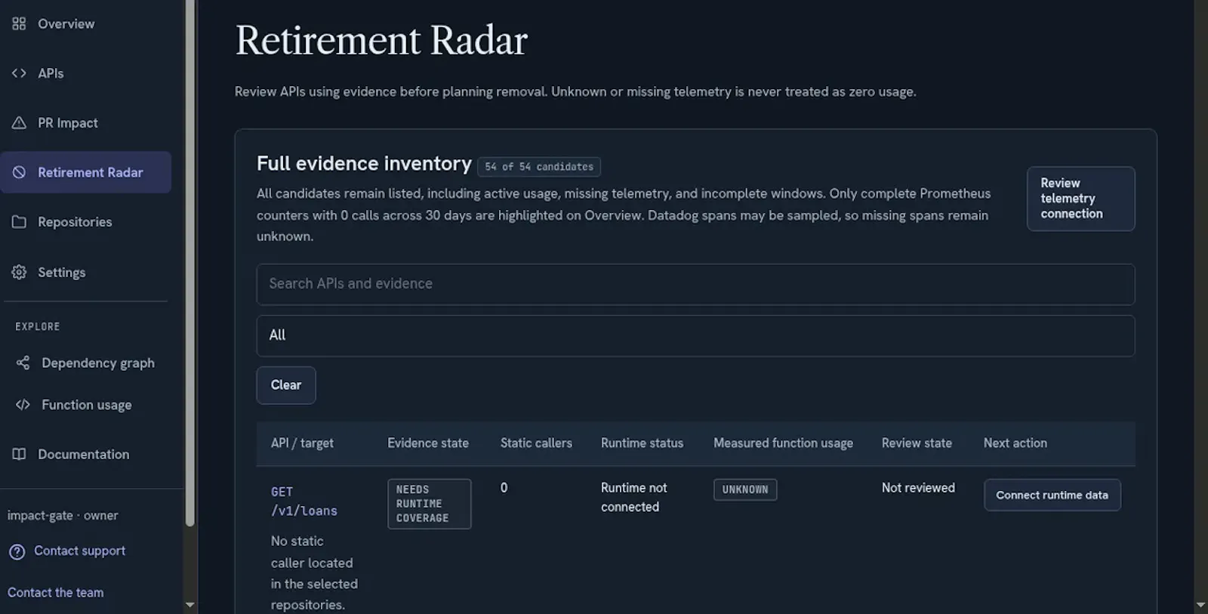Click the page scrollbar down arrow

(1200, 605)
